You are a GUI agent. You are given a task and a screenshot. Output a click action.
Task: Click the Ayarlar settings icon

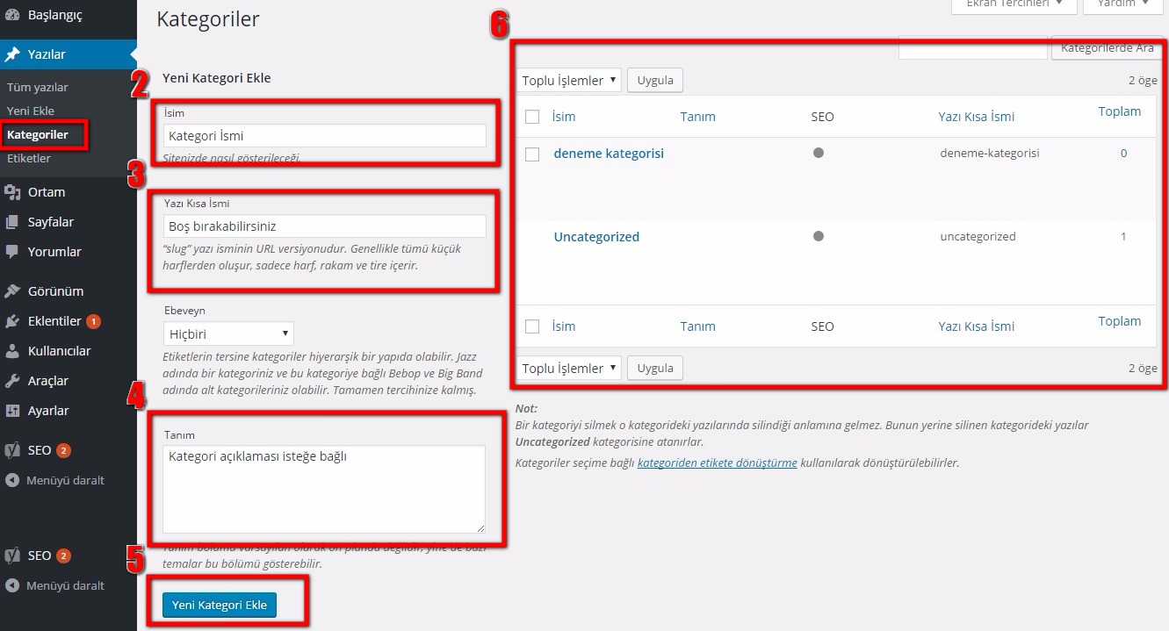click(12, 411)
